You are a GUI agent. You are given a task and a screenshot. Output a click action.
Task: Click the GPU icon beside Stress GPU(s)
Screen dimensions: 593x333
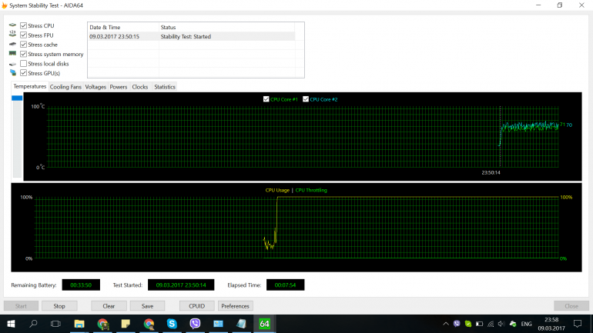(13, 73)
